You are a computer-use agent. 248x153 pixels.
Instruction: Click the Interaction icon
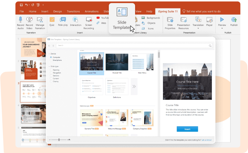pos(75,19)
